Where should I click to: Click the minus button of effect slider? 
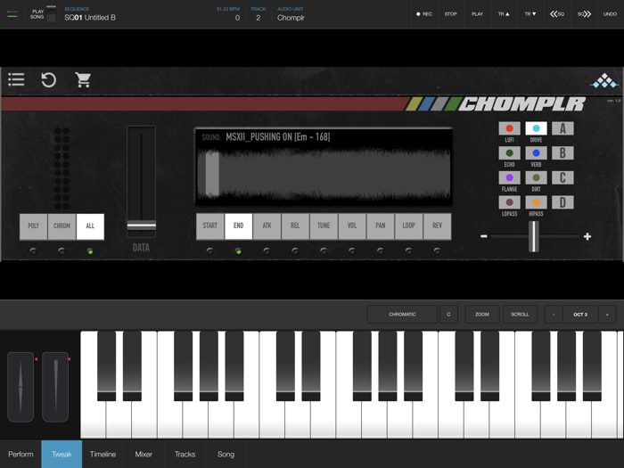tap(484, 236)
